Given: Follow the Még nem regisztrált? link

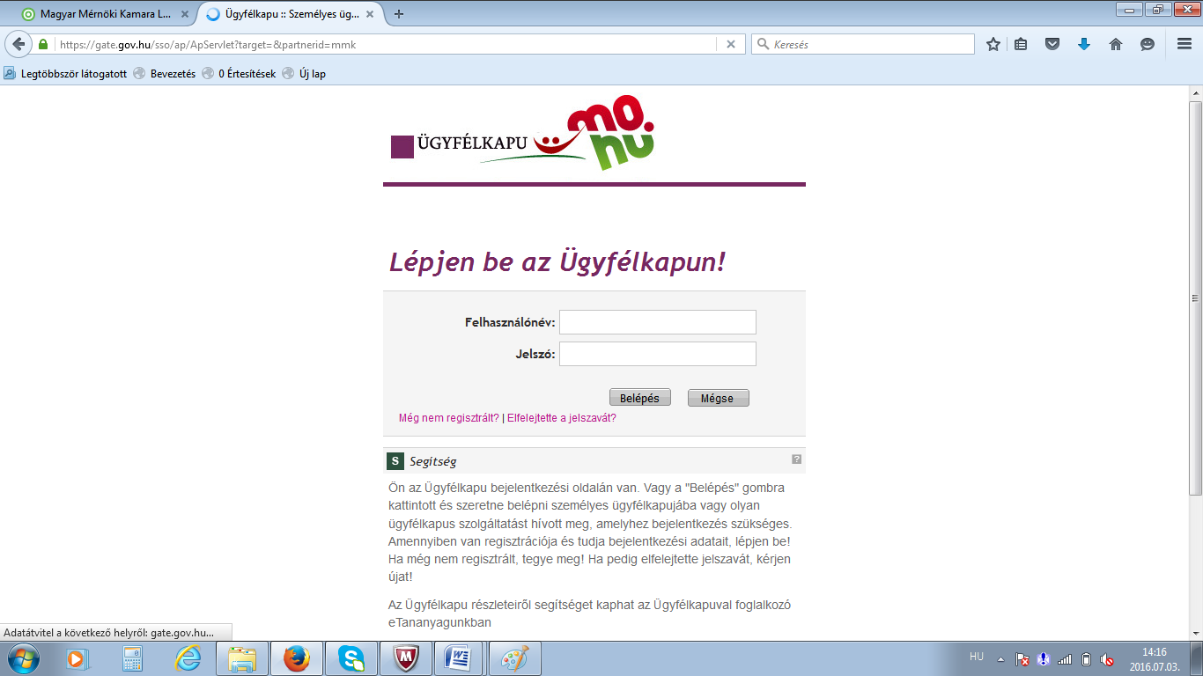Looking at the screenshot, I should (x=449, y=418).
